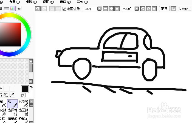Click the black foreground color swatch

tap(25, 89)
